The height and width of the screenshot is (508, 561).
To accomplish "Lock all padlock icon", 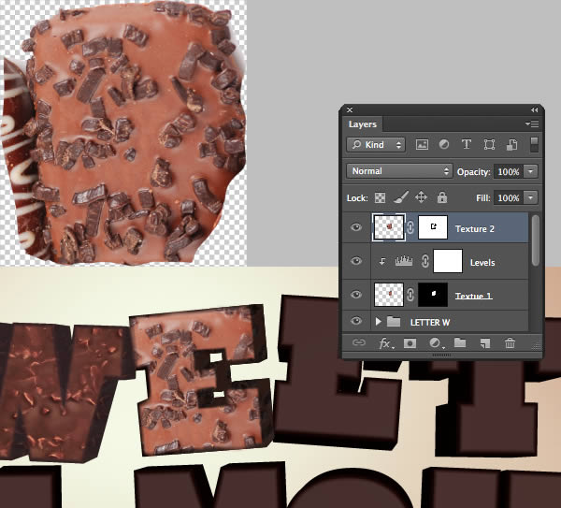I will click(442, 197).
